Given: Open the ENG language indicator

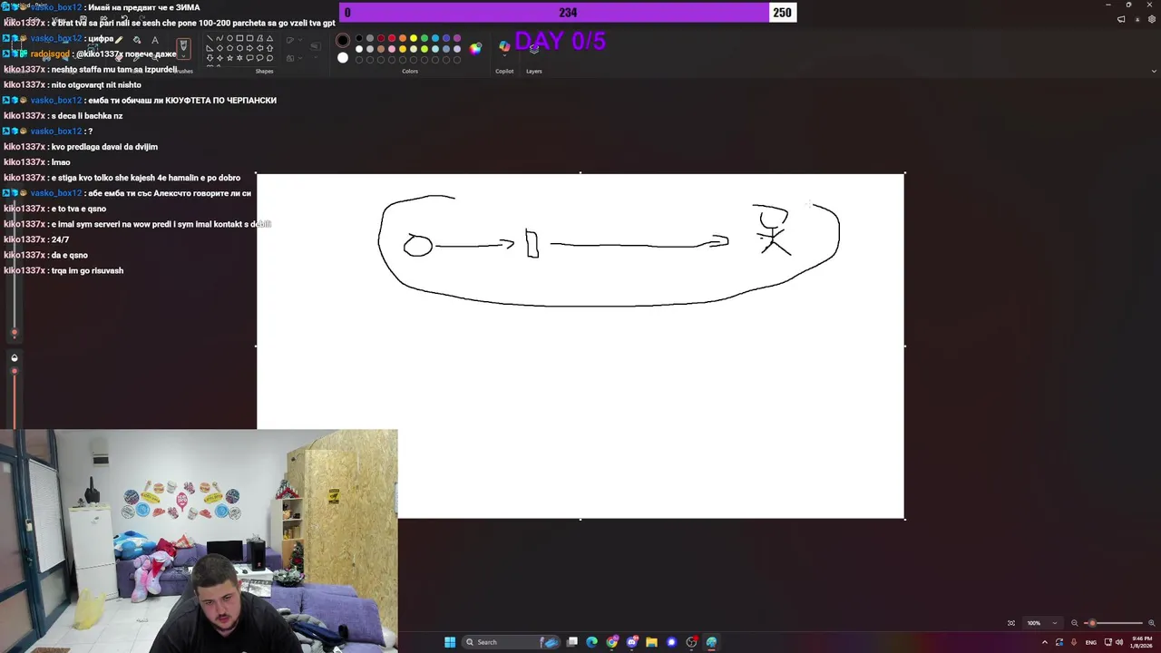Looking at the screenshot, I should [1091, 642].
